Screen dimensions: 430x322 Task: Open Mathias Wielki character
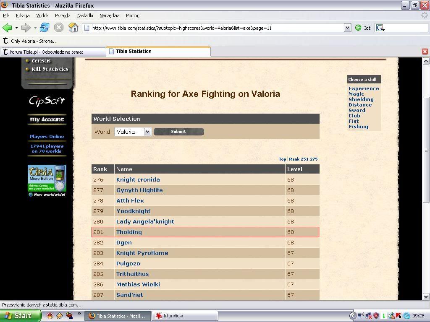[x=138, y=285]
